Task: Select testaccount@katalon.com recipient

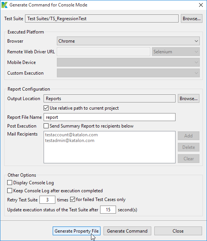Action: pyautogui.click(x=71, y=135)
